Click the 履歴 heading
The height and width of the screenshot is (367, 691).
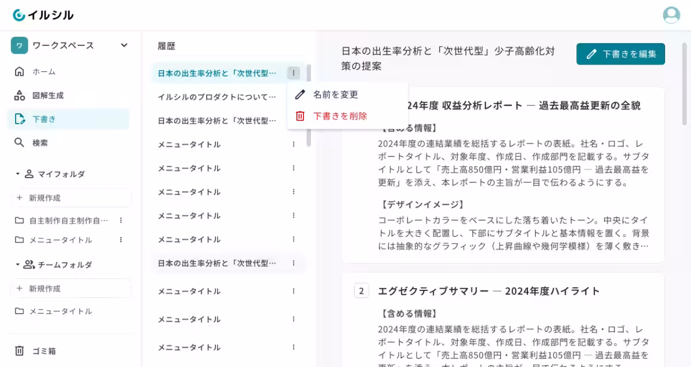click(166, 46)
